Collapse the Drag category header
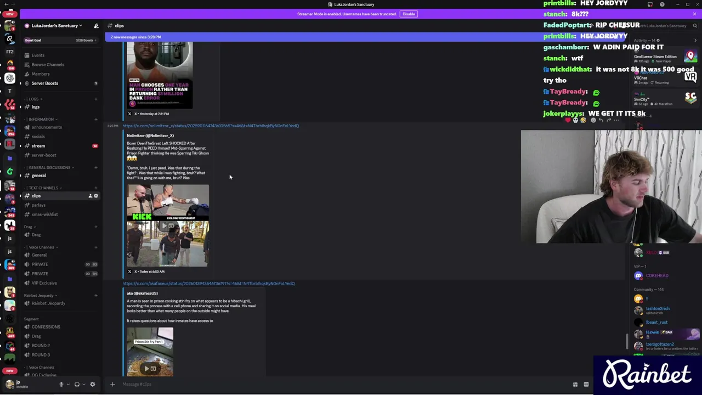This screenshot has width=702, height=395. [30, 227]
